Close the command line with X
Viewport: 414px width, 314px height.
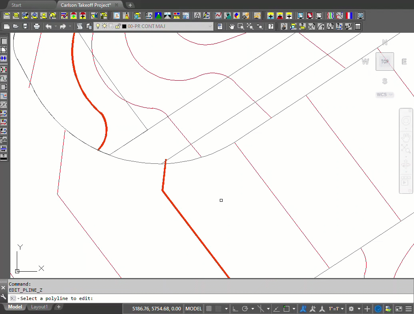tap(3, 288)
